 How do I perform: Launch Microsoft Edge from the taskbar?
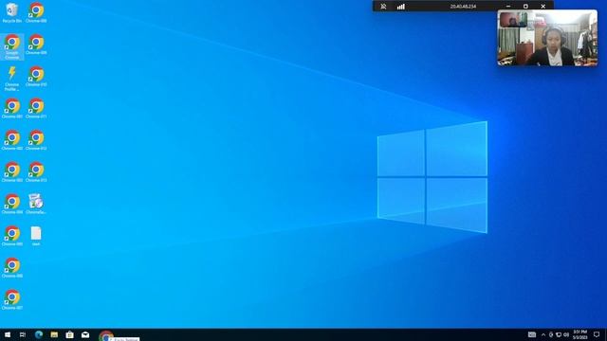coord(39,334)
